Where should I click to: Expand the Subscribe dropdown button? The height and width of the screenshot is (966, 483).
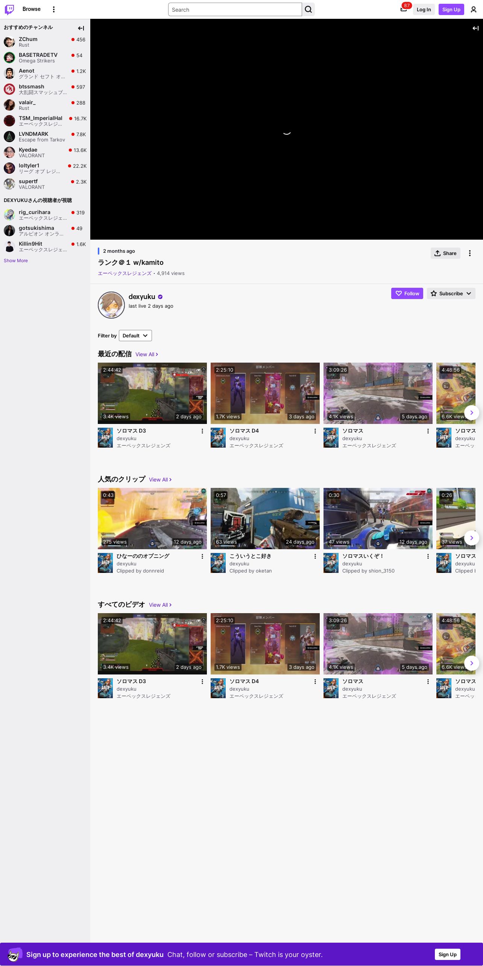coord(451,293)
